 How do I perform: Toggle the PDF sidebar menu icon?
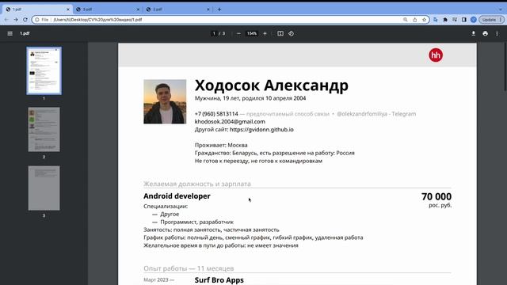coord(10,33)
